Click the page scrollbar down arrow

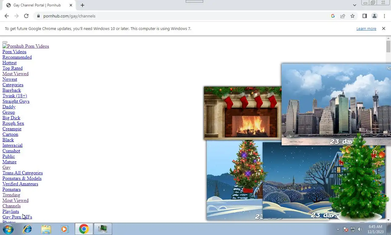(x=389, y=220)
